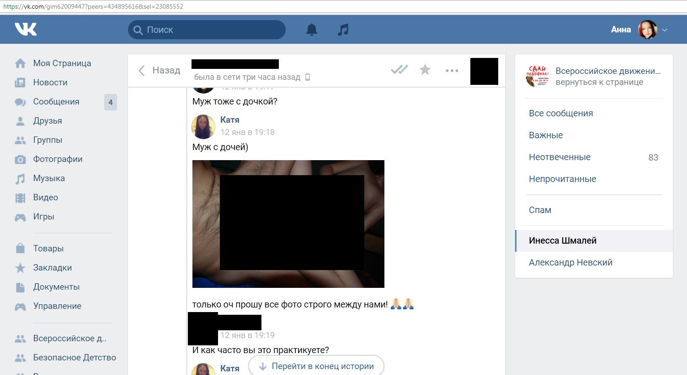This screenshot has width=687, height=375.
Task: Select the Неотвеченные messages filter
Action: click(x=559, y=157)
